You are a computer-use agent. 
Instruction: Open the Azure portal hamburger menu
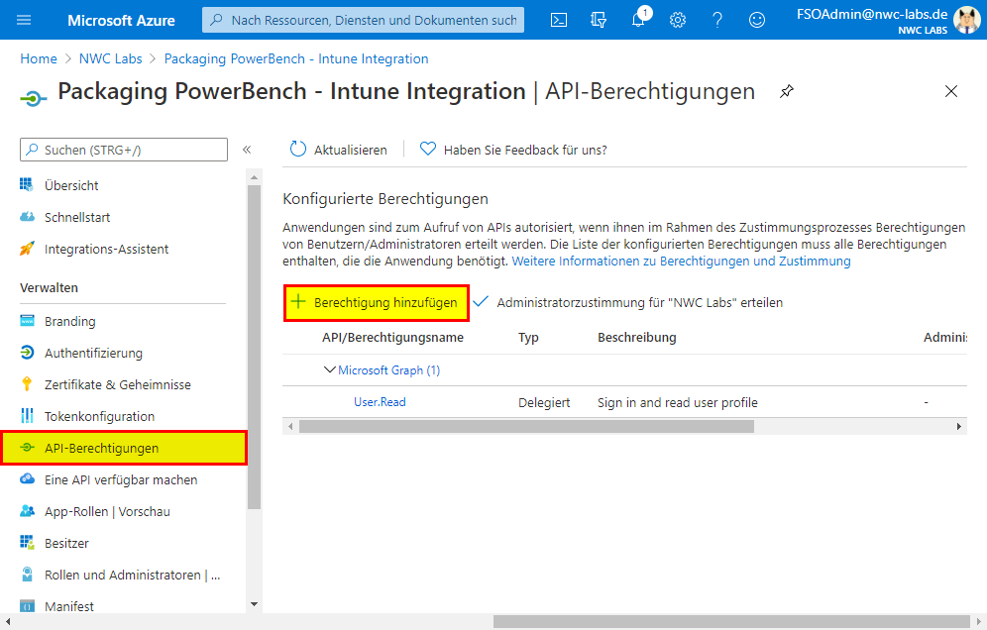click(25, 20)
